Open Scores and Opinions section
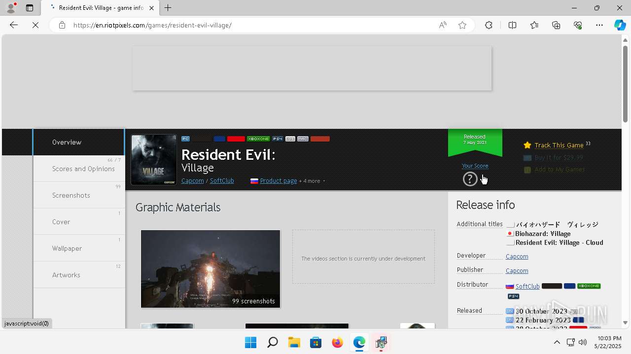 pos(79,169)
